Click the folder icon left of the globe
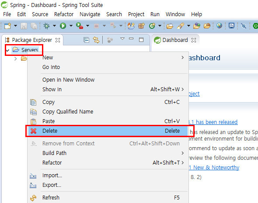This screenshot has width=258, height=203. 207,26
